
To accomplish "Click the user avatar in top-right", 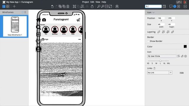I will click(185, 2).
